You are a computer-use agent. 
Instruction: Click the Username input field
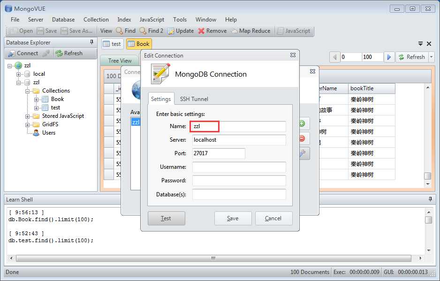(x=239, y=167)
